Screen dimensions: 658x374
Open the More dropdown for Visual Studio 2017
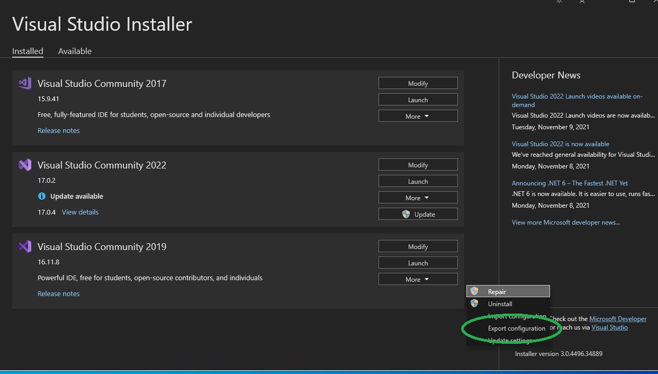tap(418, 115)
